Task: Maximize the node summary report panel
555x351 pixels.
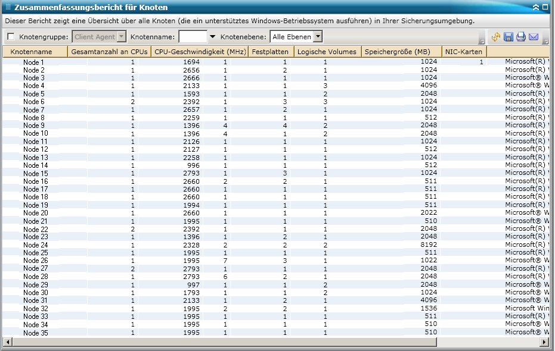Action: click(x=546, y=7)
